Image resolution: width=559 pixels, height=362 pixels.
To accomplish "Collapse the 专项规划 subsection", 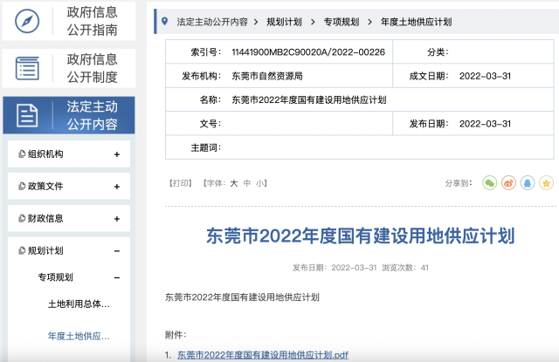I will point(117,278).
